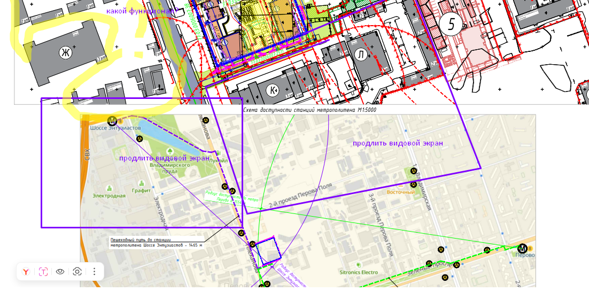Click the note 'какой функционал?'
The height and width of the screenshot is (299, 589).
(x=141, y=11)
